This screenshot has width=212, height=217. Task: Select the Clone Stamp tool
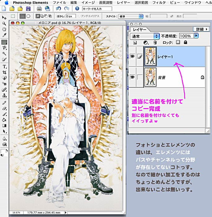tap(4, 95)
